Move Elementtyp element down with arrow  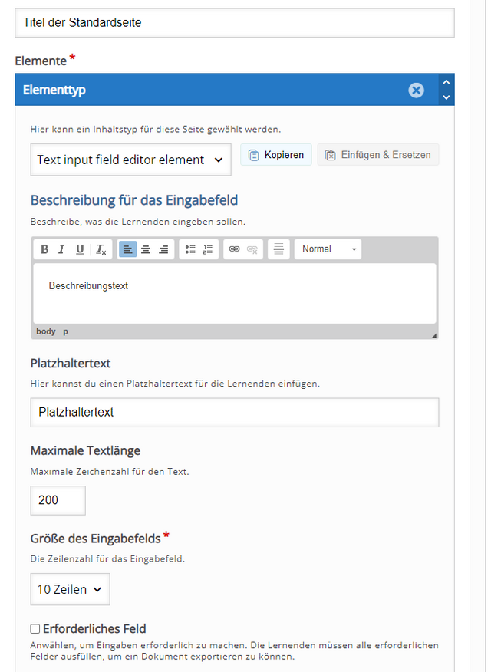click(446, 97)
